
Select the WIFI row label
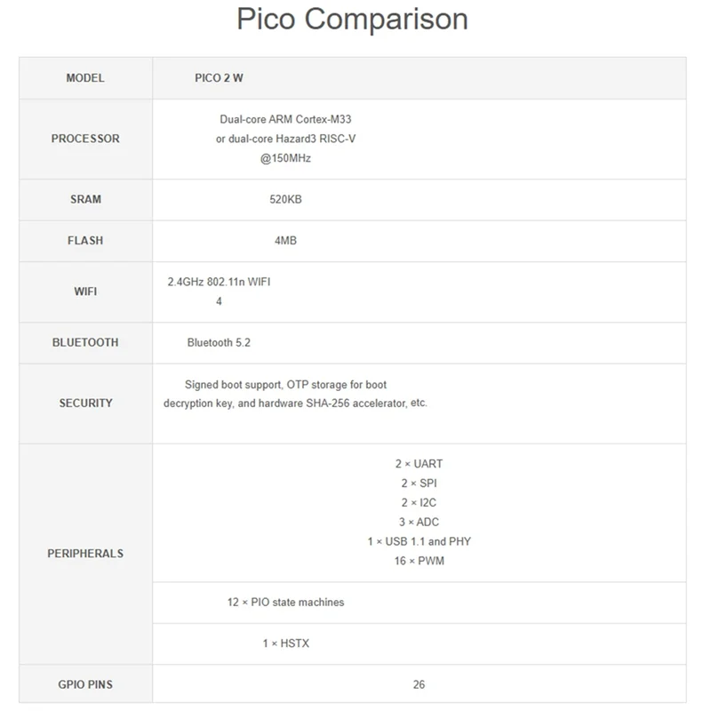85,292
